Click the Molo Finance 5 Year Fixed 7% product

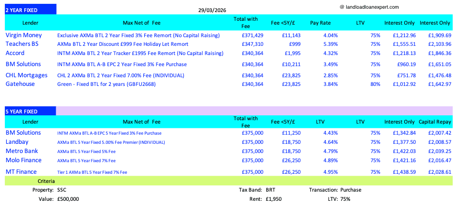pos(86,161)
